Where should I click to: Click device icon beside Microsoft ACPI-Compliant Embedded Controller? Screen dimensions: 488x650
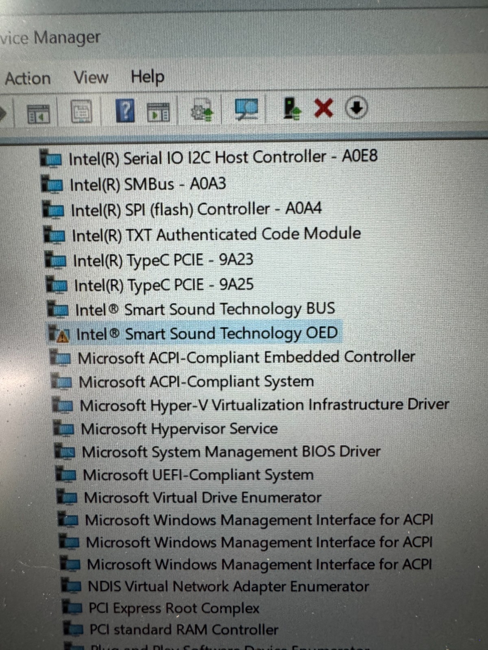[x=61, y=358]
